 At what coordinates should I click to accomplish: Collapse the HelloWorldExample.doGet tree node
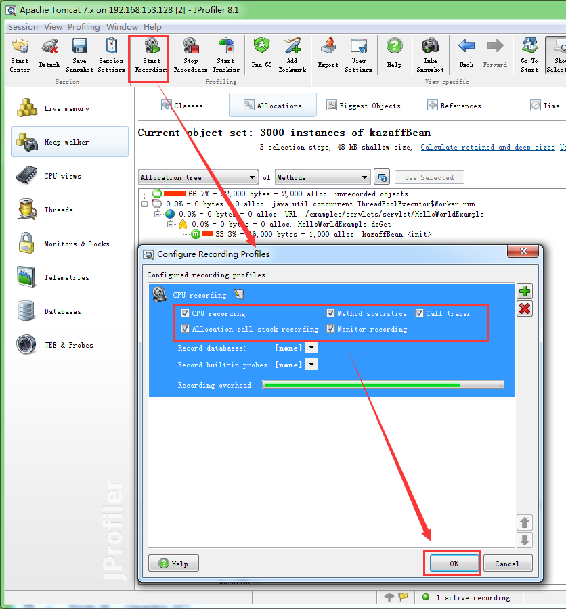coord(170,224)
